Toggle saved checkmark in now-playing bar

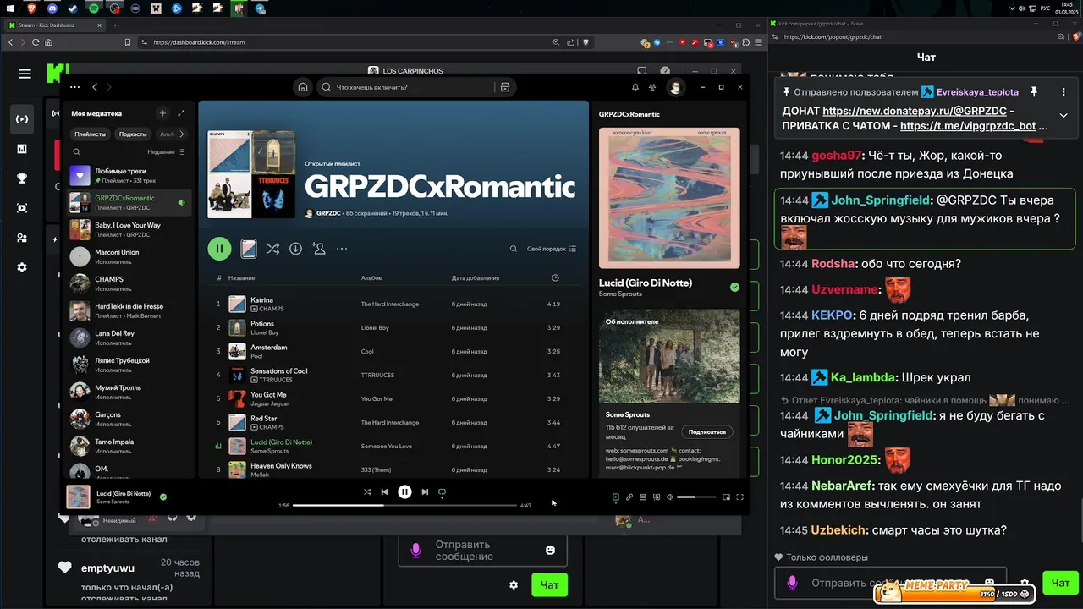pyautogui.click(x=163, y=497)
